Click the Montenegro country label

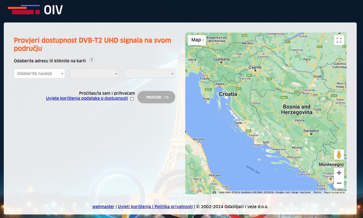(x=331, y=164)
